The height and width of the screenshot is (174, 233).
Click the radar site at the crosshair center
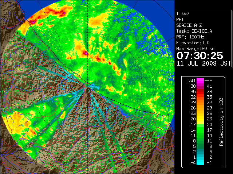[x=88, y=87]
